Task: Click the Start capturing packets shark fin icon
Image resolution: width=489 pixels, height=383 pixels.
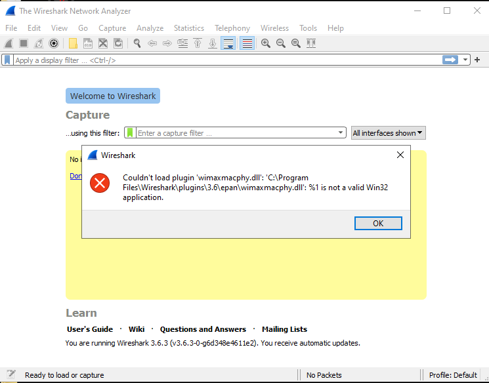Action: click(9, 43)
